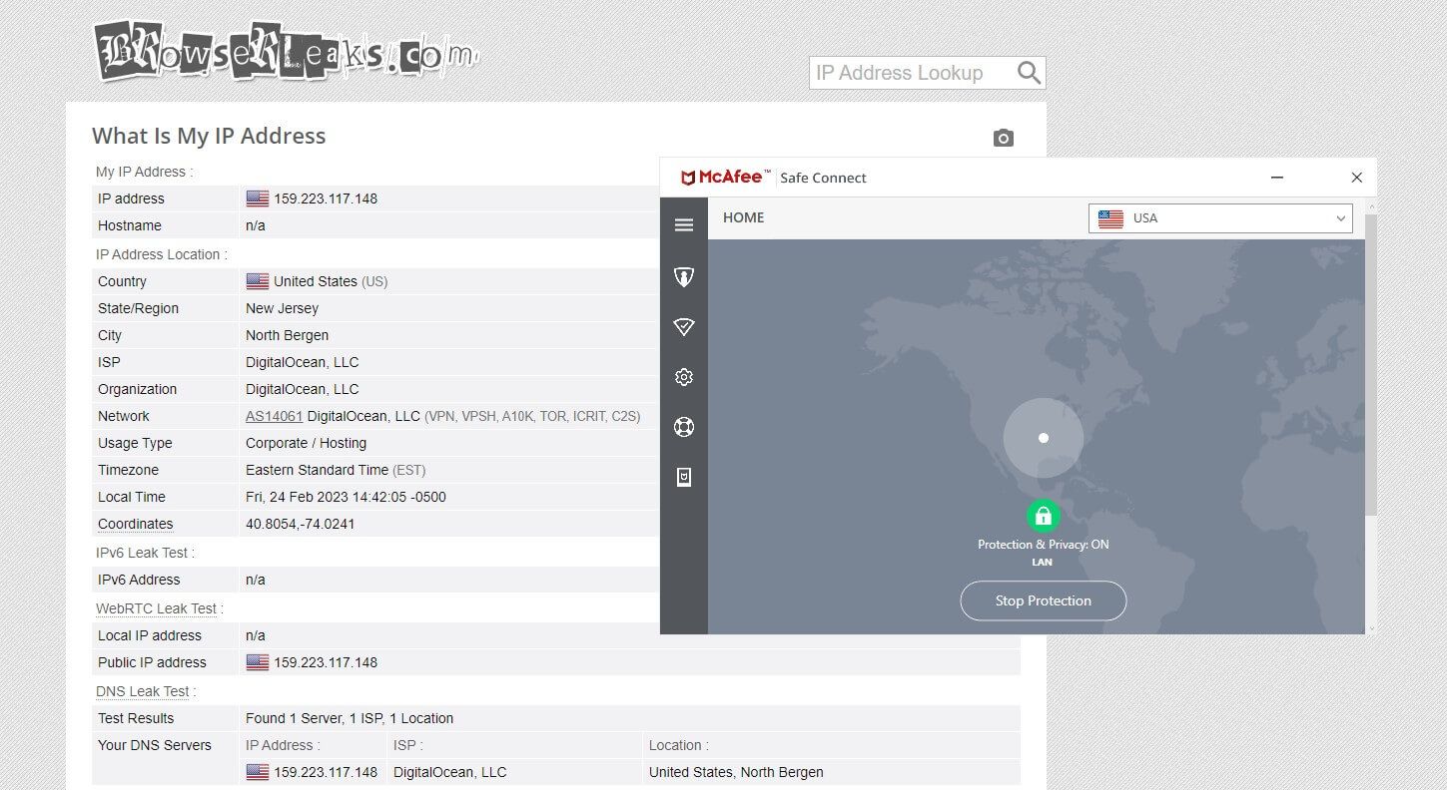Click the 'What Is My IP Address' heading

tap(209, 136)
